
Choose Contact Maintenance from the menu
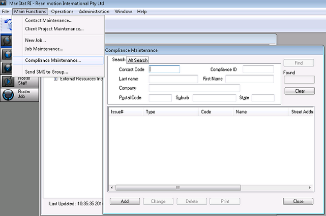point(49,21)
